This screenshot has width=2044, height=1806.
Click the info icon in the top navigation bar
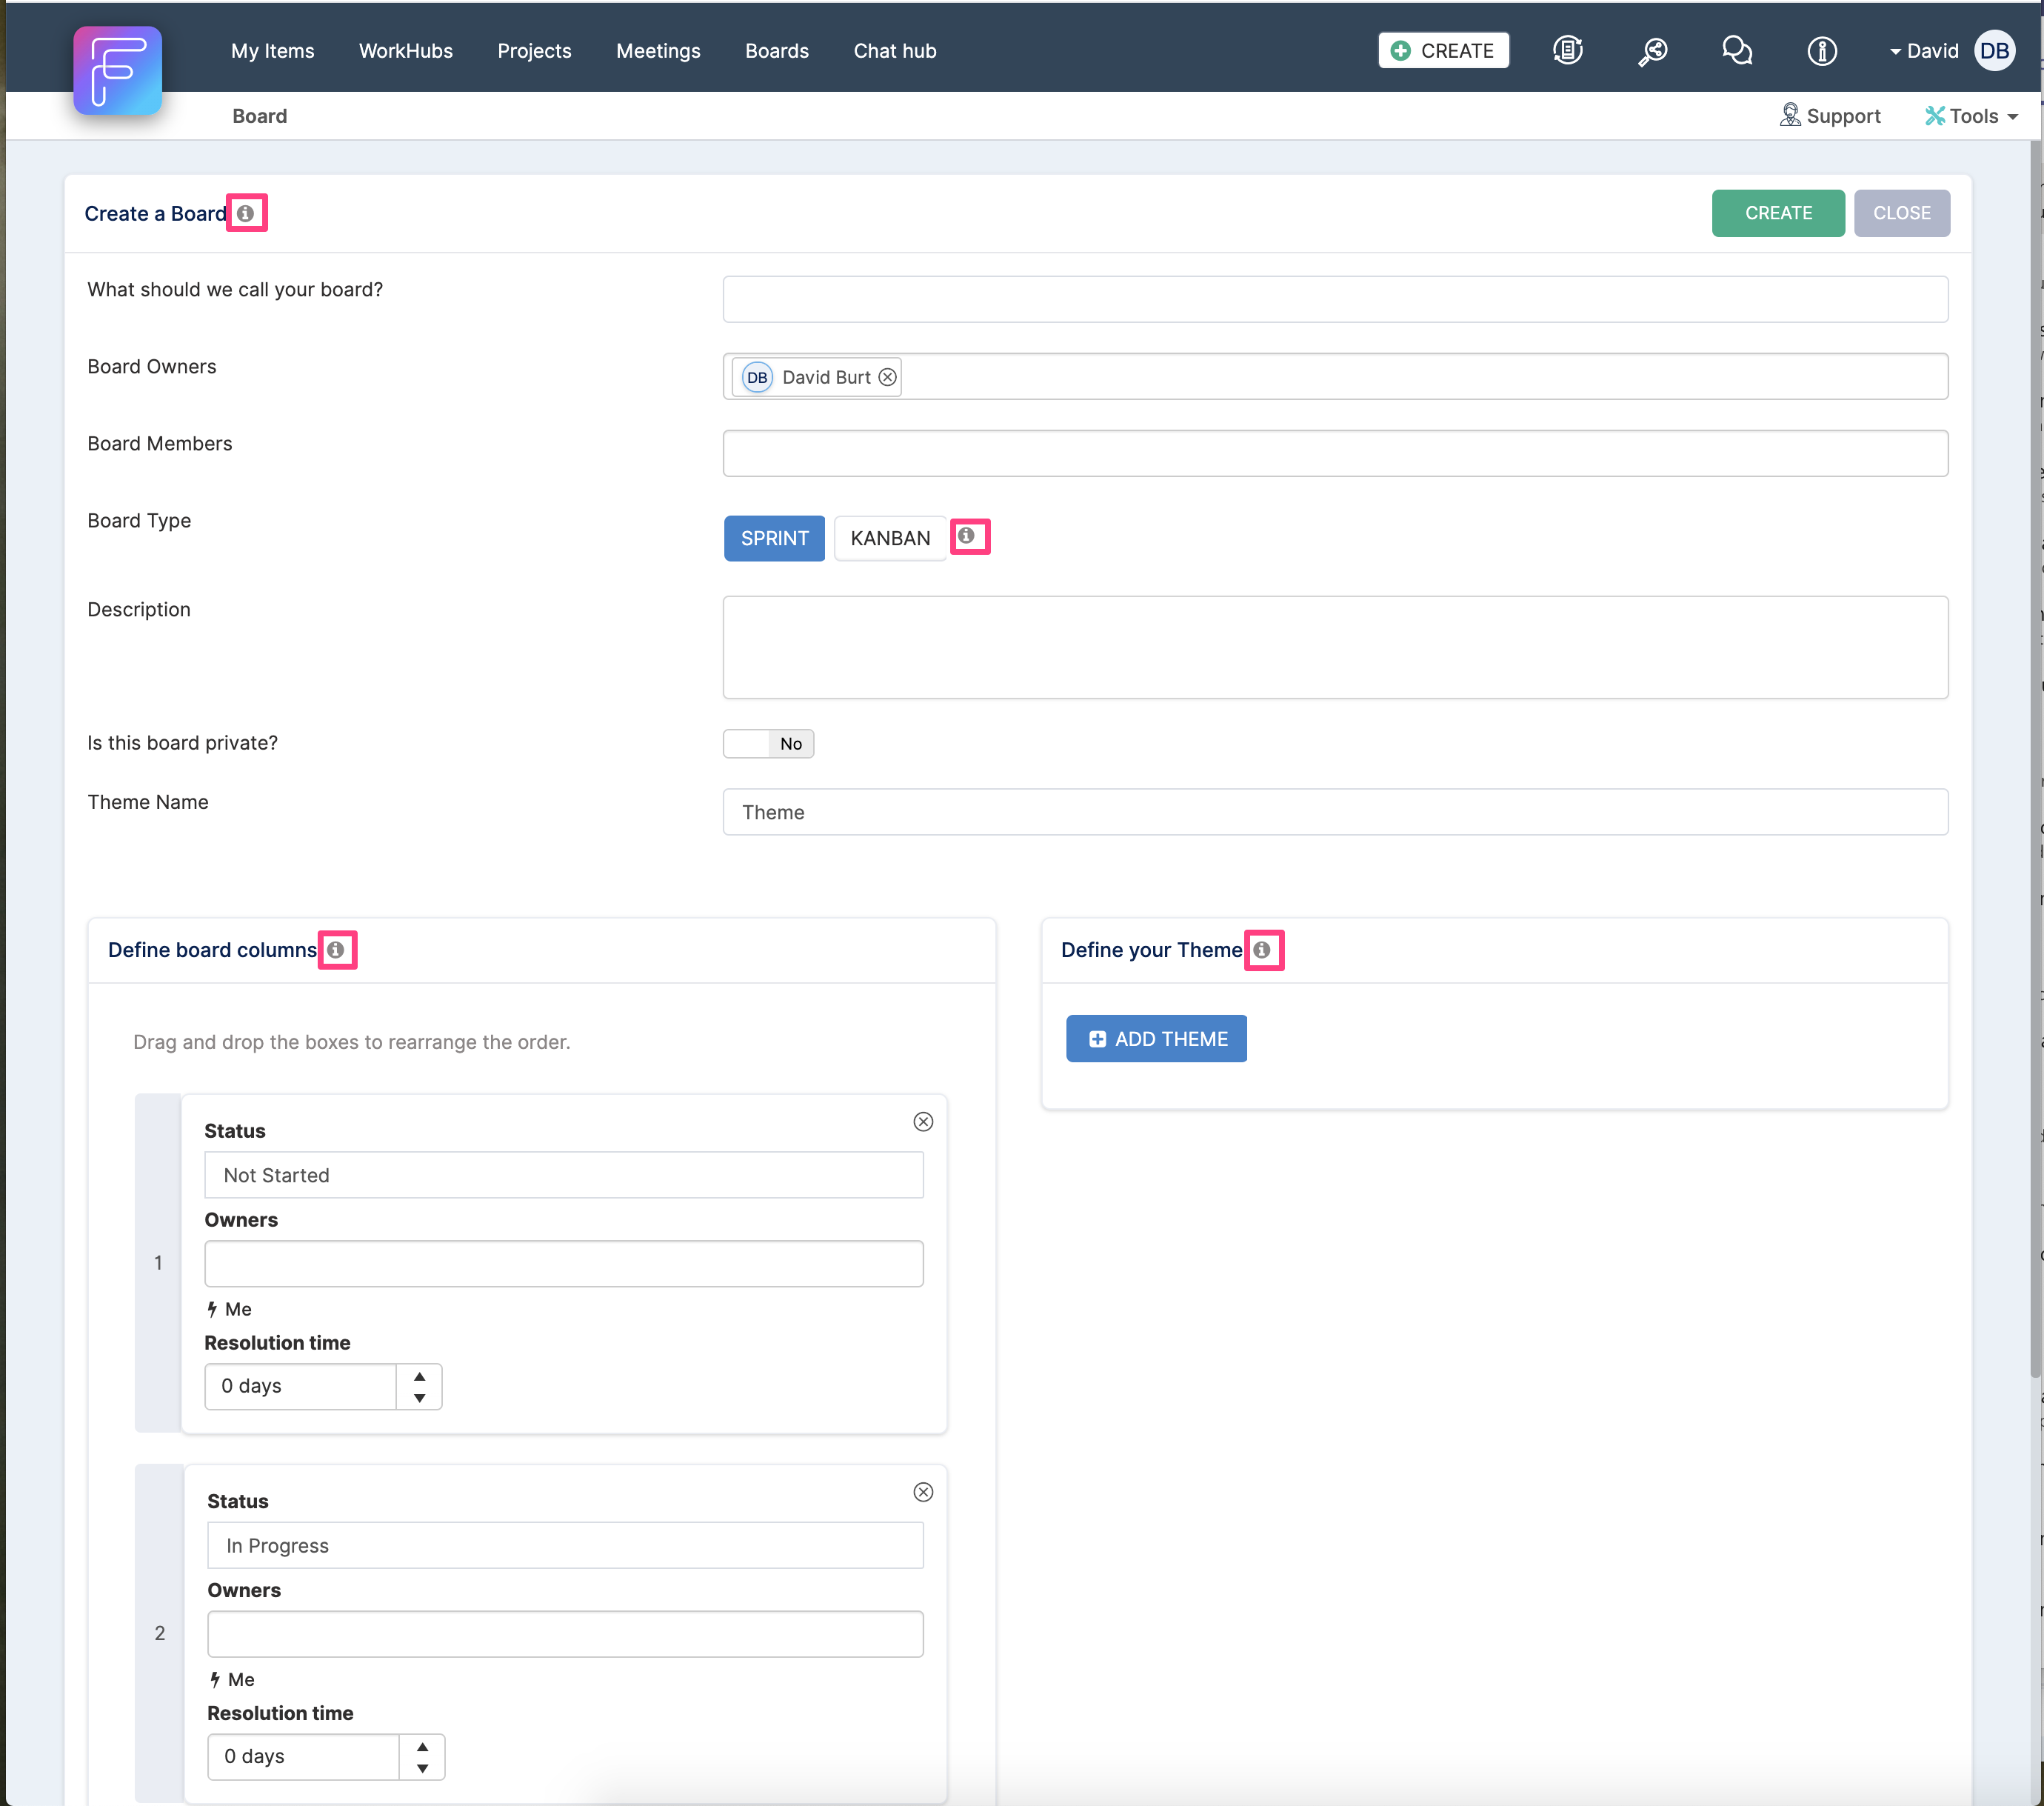tap(1822, 51)
